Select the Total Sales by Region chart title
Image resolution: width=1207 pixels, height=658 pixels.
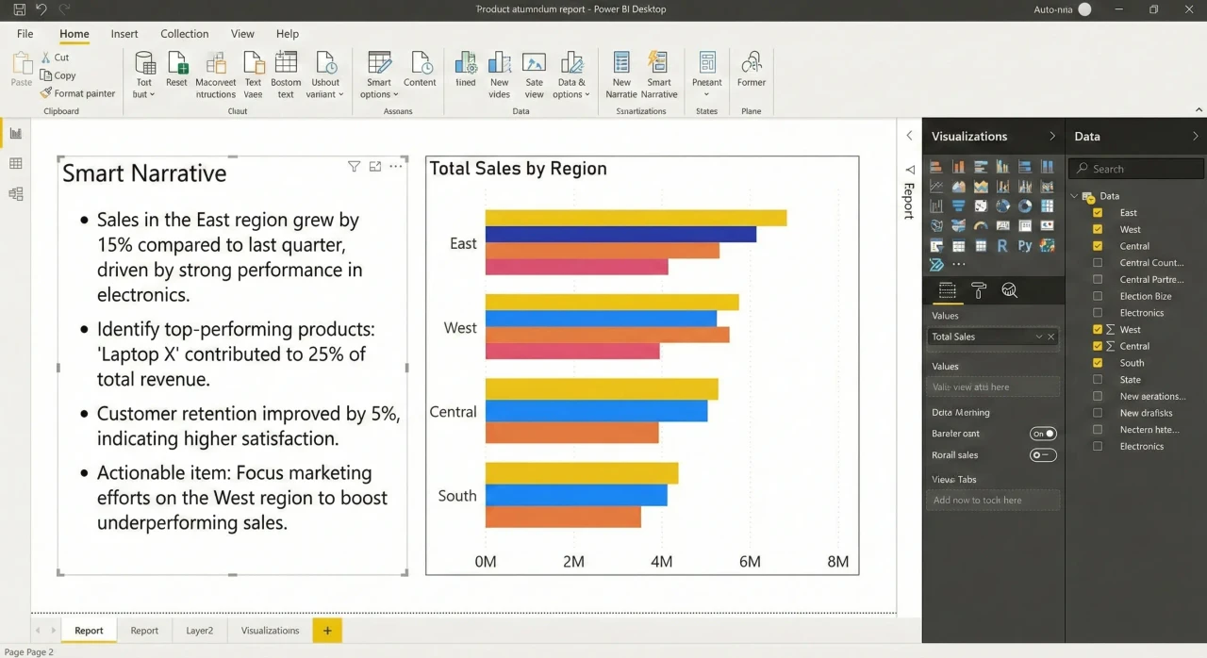(519, 169)
